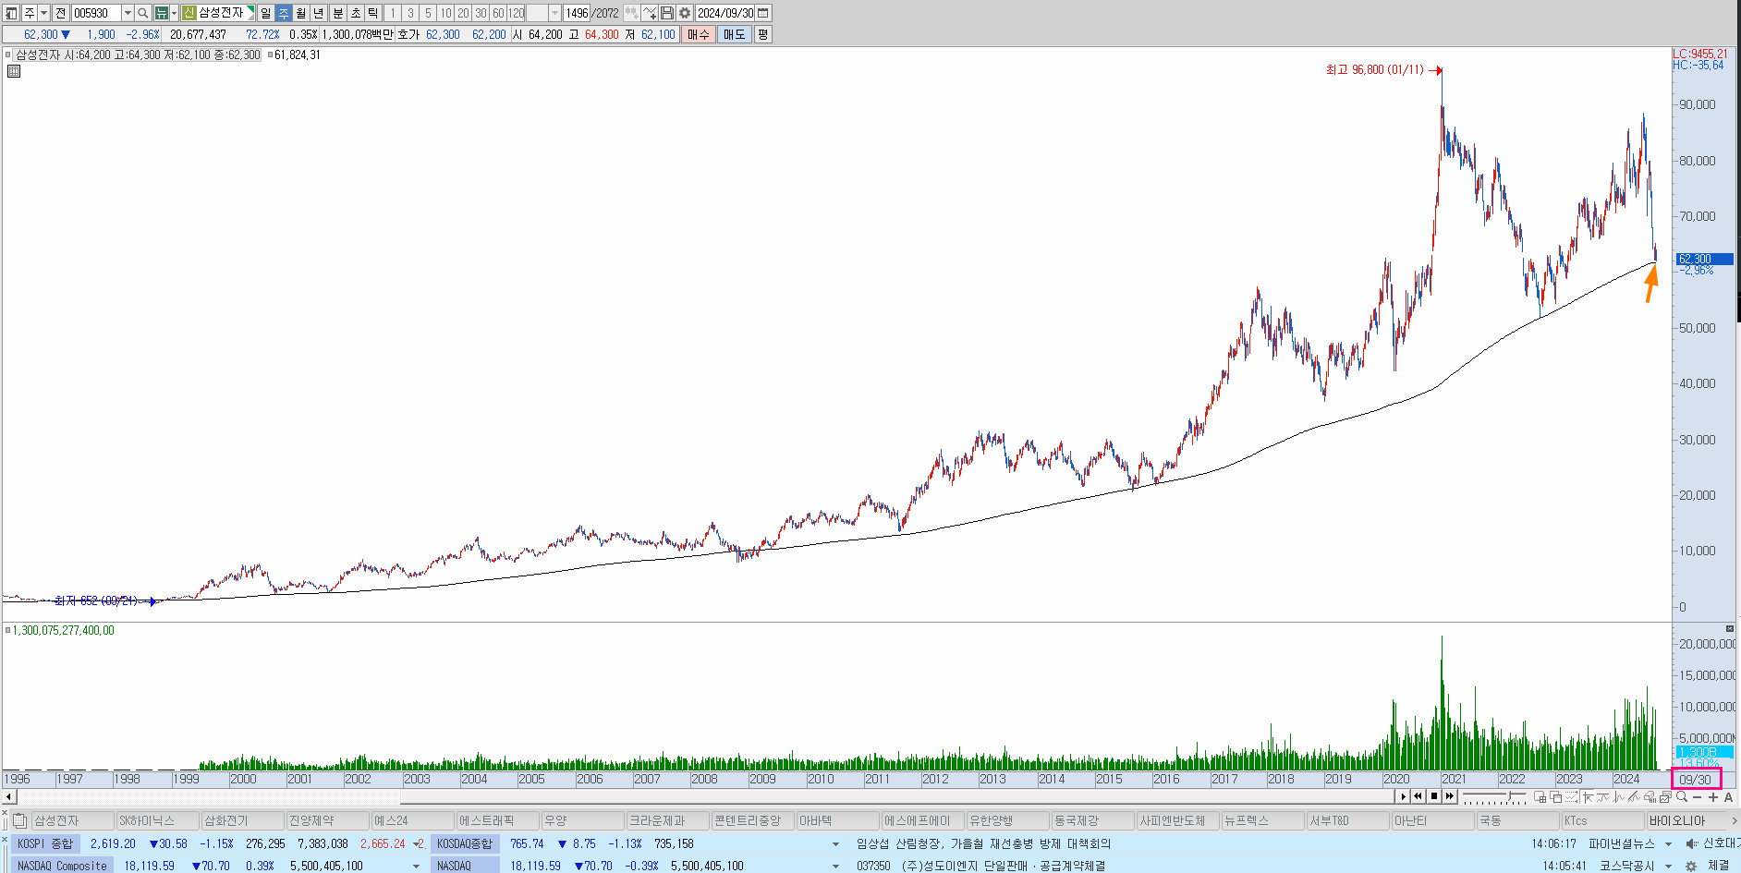Switch to the 유한양행 tab
Viewport: 1741px width, 873px height.
(1007, 820)
